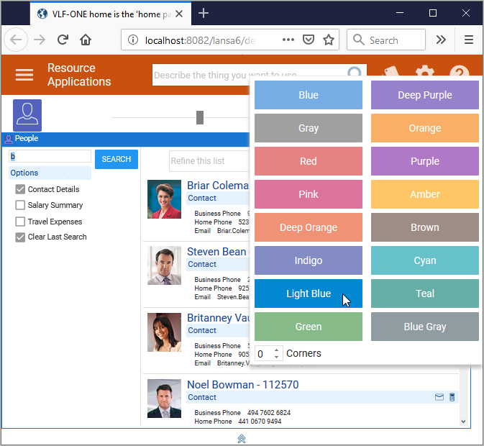Screen dimensions: 484x446
Task: Click the paint theme icon in header
Action: (391, 71)
